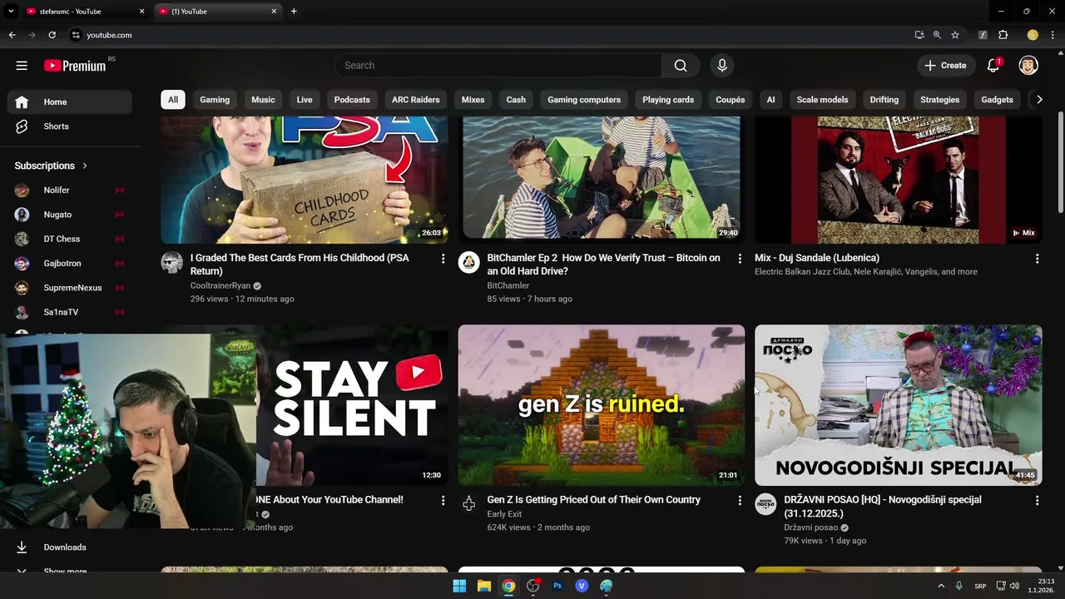Viewport: 1065px width, 599px height.
Task: Open the Gajbotron subscription
Action: pos(70,264)
